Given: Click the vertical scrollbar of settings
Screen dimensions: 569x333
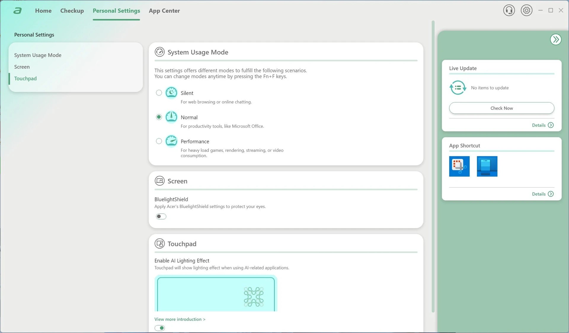Looking at the screenshot, I should coord(433,166).
